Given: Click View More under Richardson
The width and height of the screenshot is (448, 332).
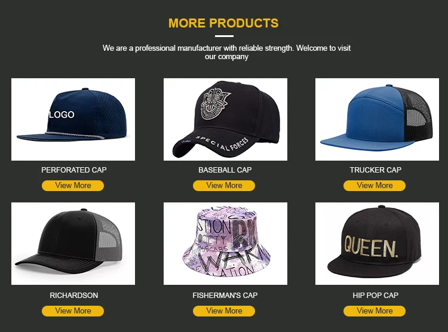Looking at the screenshot, I should 73,311.
